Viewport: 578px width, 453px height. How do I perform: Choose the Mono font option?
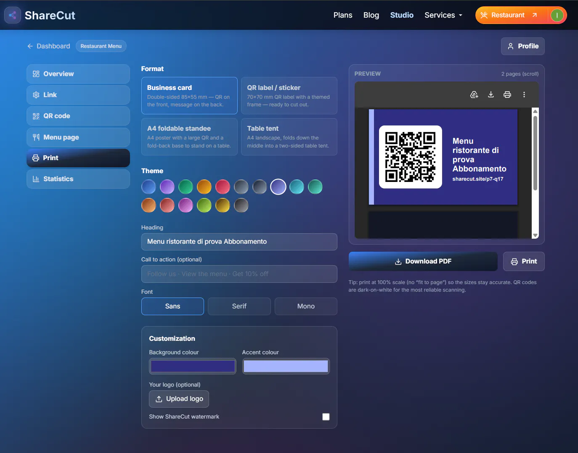pos(306,306)
